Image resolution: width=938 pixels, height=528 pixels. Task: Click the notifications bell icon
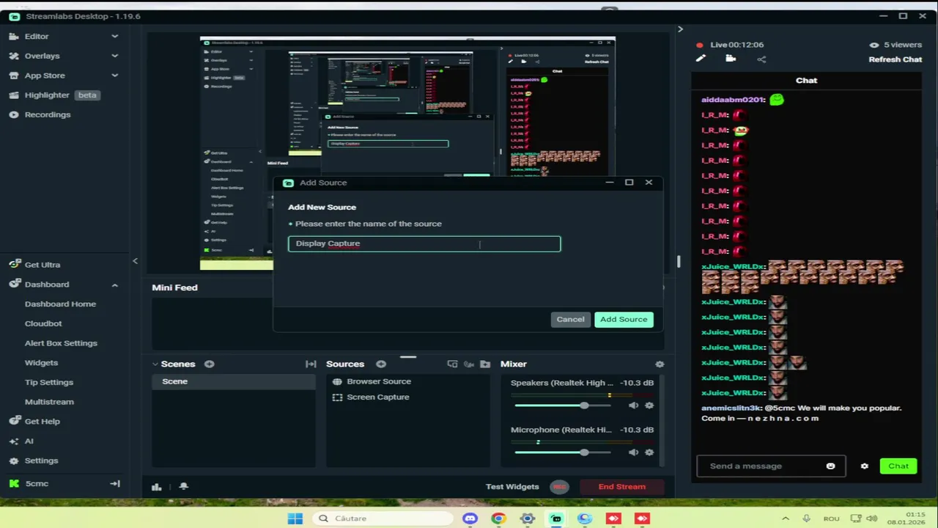[183, 486]
